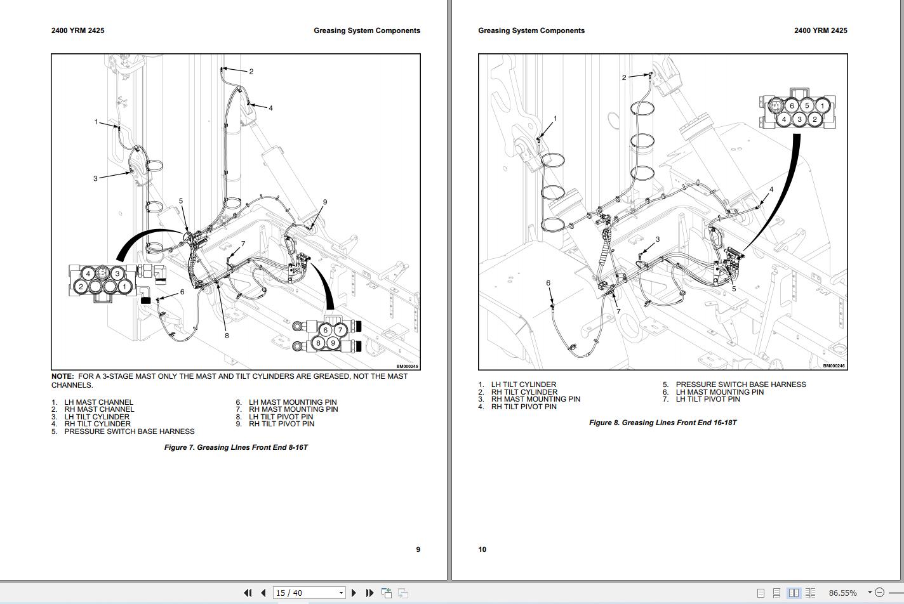Screen dimensions: 904x604
Task: Click the Figure 8 Greasing Lines caption
Action: coord(663,423)
